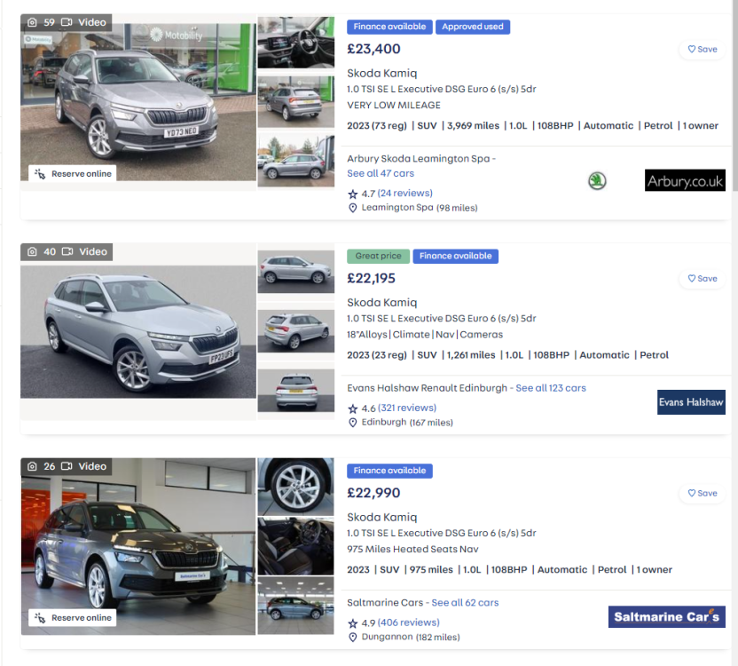View interior dashboard thumbnail of £23,400 Kamiq
This screenshot has height=666, width=738.
(x=296, y=43)
